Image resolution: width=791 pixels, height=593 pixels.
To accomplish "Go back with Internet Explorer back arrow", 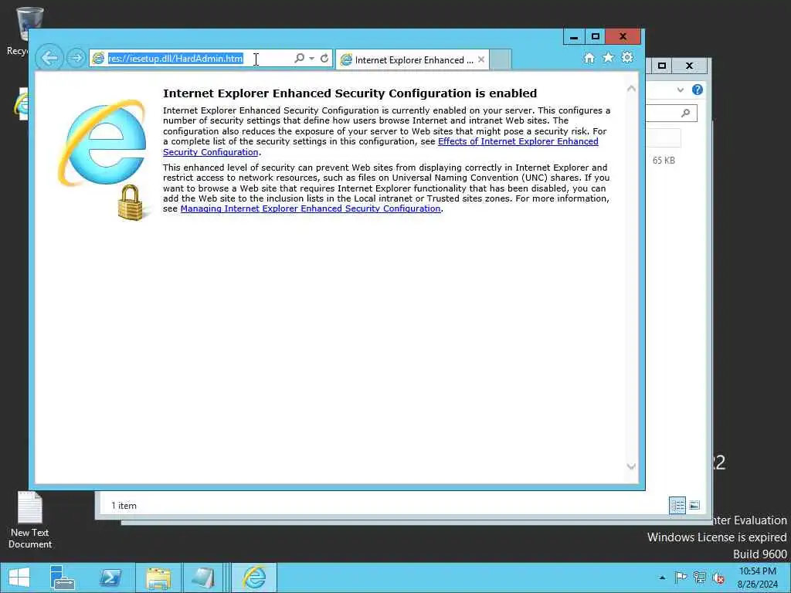I will coord(49,58).
